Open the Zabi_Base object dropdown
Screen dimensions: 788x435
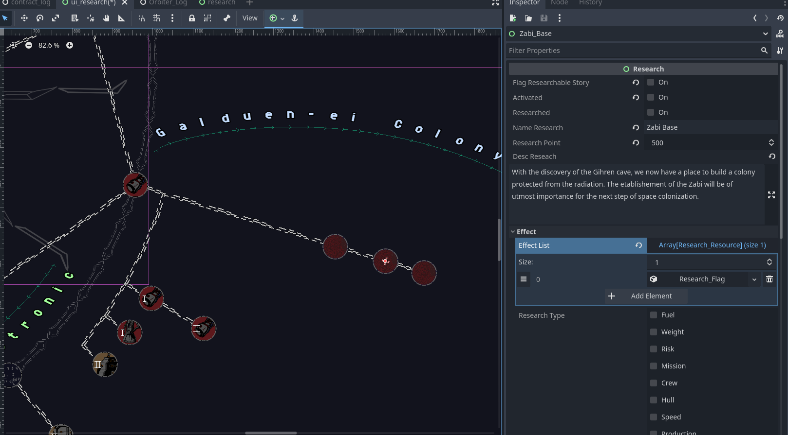(766, 34)
